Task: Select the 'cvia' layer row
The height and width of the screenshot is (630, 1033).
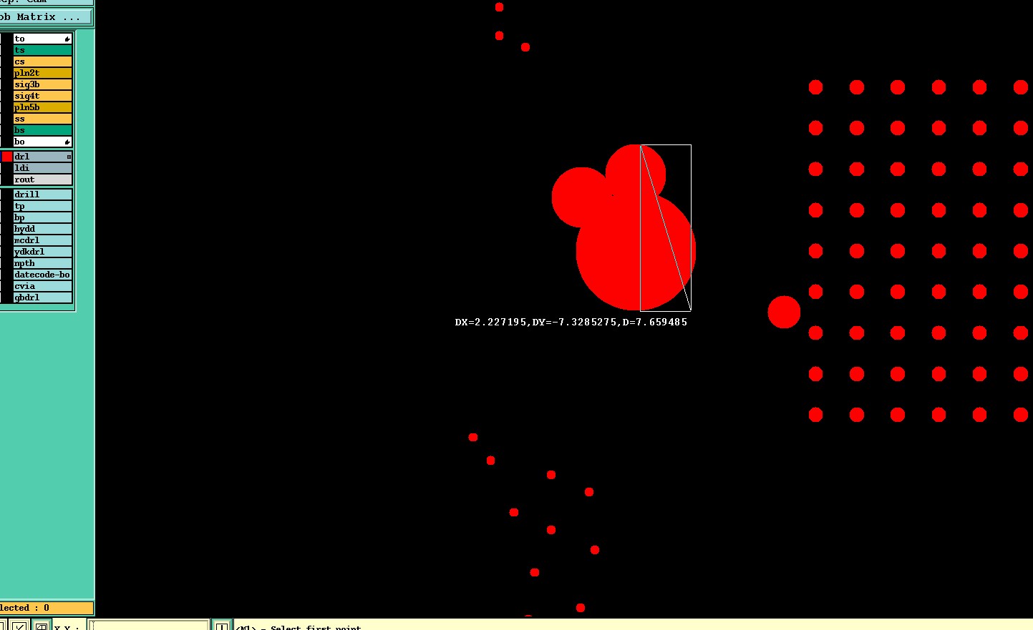Action: [43, 286]
